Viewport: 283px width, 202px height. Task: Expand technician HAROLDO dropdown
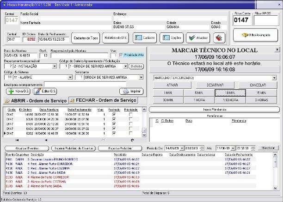(274, 78)
